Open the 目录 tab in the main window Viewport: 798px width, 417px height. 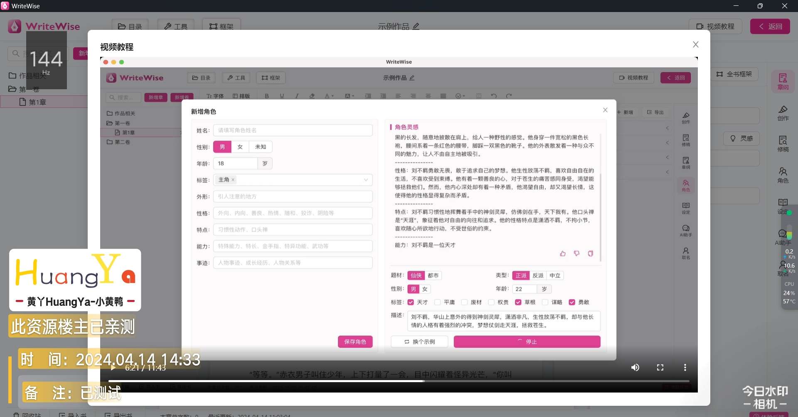130,26
